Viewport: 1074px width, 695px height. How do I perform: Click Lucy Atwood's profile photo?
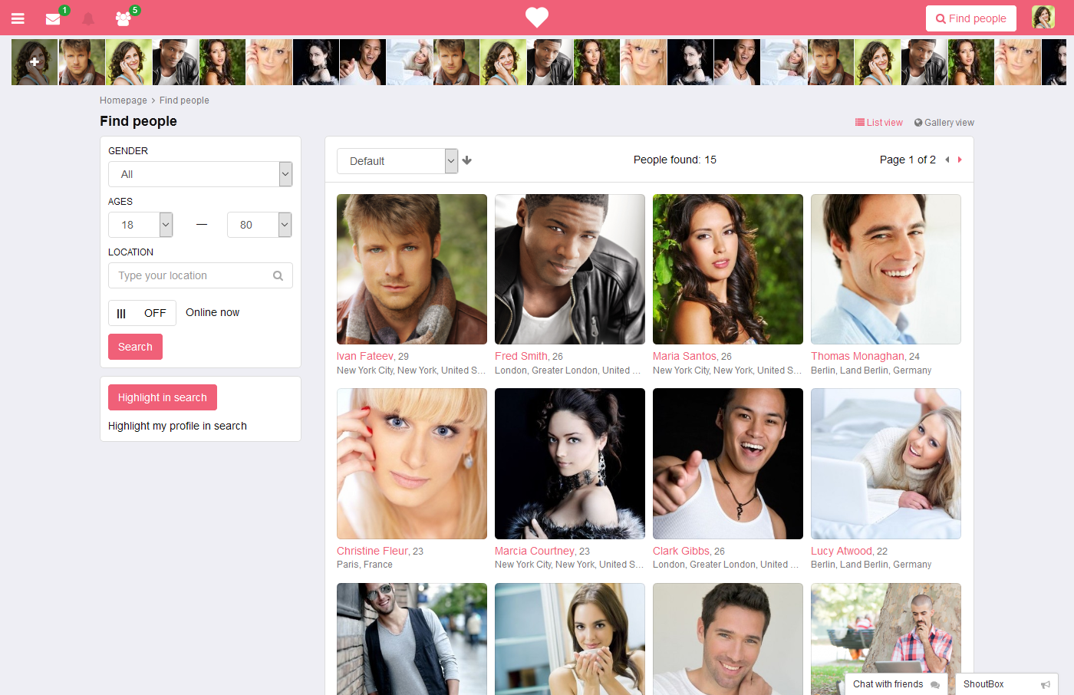tap(886, 463)
